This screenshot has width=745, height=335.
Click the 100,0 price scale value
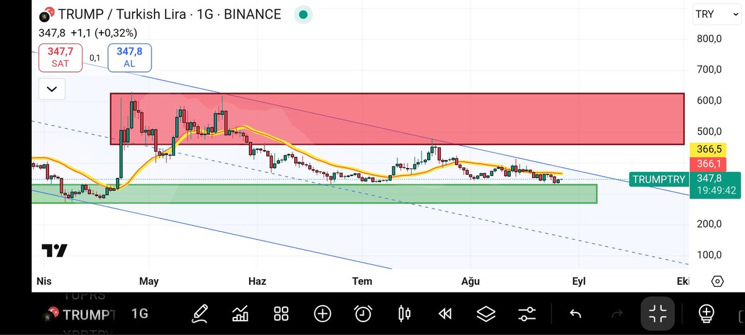tap(709, 255)
